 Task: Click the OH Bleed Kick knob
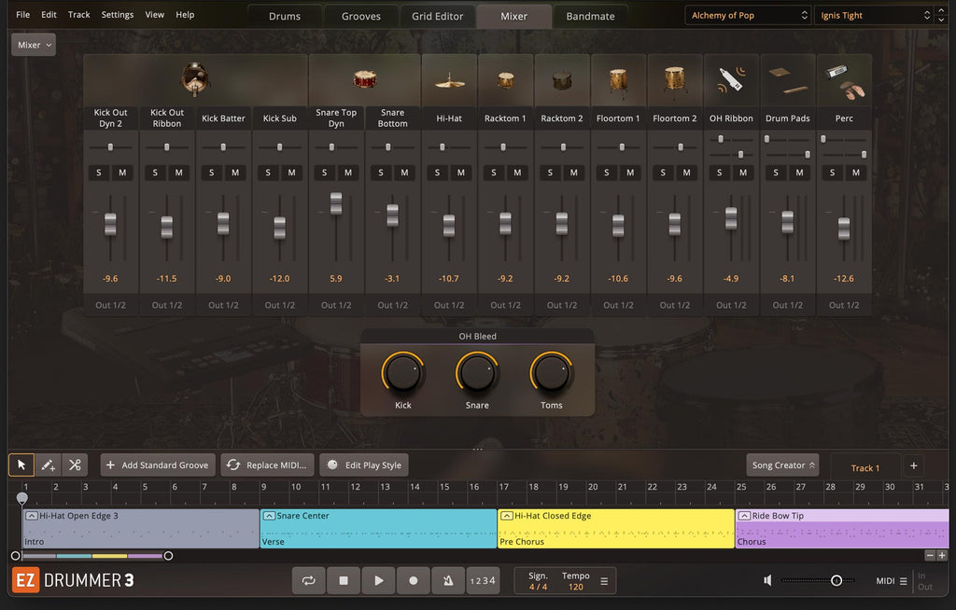pyautogui.click(x=403, y=373)
